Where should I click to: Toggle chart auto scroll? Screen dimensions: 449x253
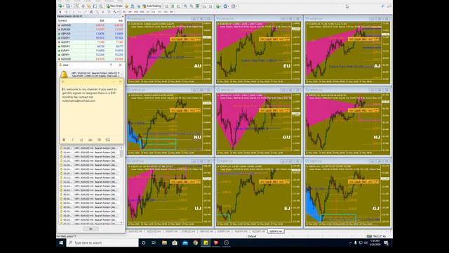click(x=205, y=6)
